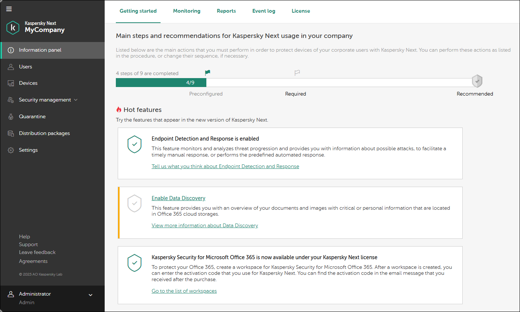Click the gray Required flag marker

pyautogui.click(x=297, y=73)
